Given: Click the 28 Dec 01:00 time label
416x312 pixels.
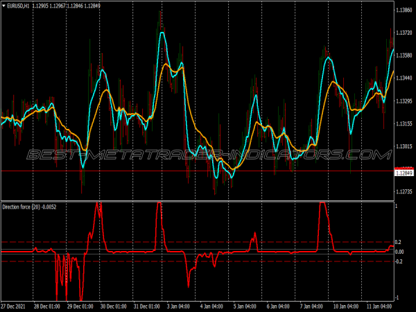Looking at the screenshot, I should click(47, 306).
